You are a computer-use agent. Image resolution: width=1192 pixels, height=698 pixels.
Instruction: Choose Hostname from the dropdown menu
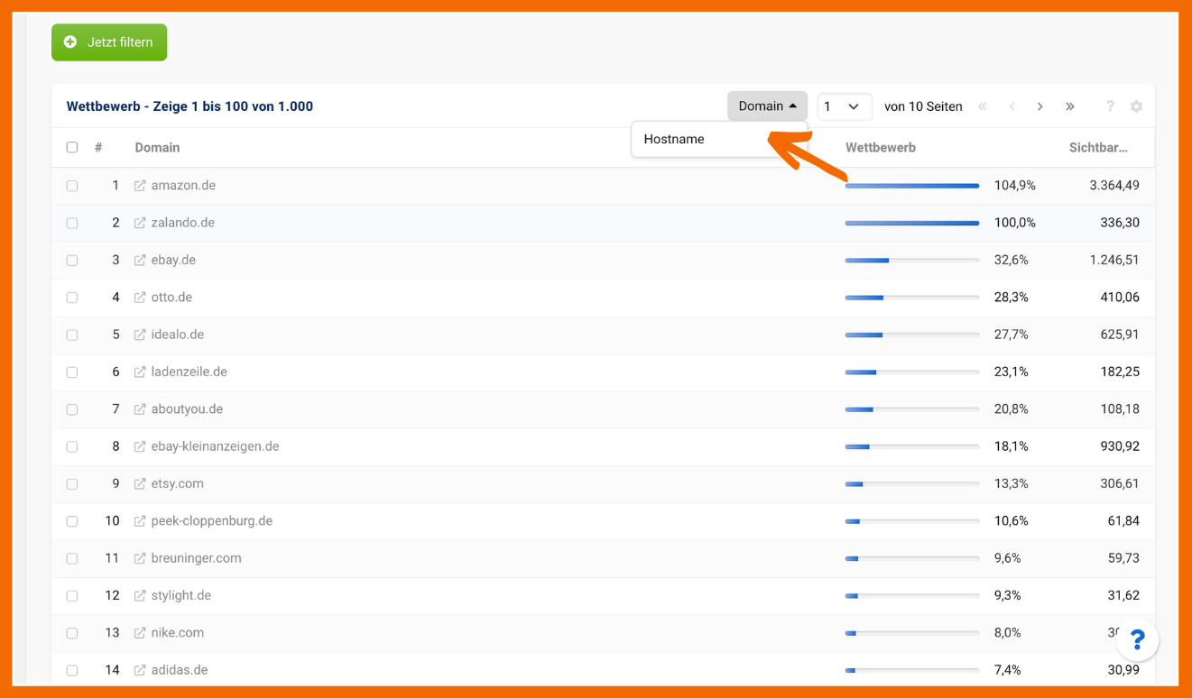[x=674, y=140]
